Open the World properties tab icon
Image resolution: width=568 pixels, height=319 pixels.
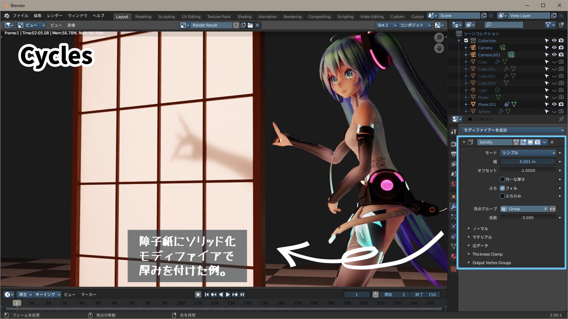click(453, 184)
